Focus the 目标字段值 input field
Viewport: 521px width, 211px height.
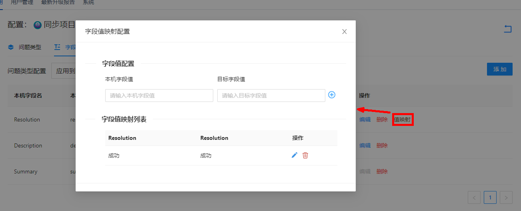(271, 96)
